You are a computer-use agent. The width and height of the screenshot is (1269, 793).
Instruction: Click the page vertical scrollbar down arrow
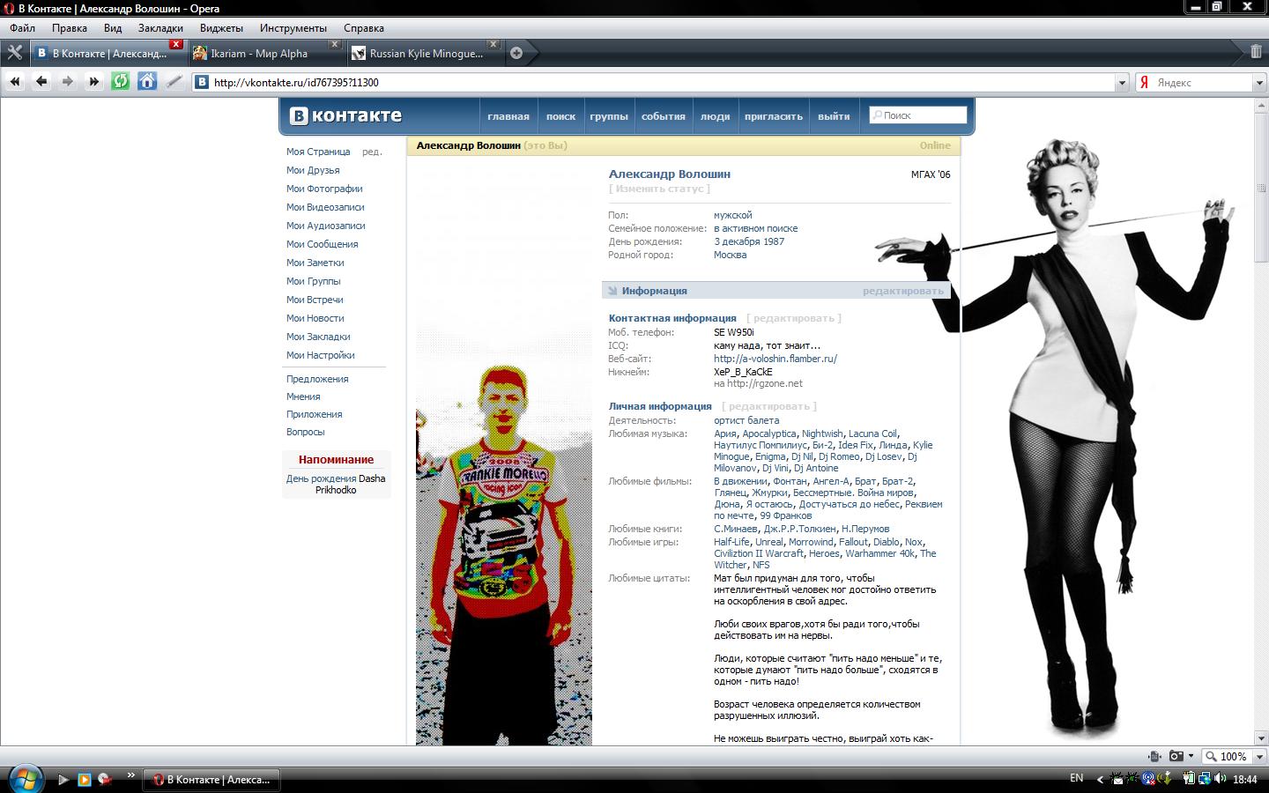click(x=1261, y=738)
